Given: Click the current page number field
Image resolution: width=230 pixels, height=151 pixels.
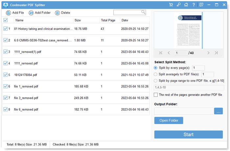Looking at the screenshot, I should point(181,53).
